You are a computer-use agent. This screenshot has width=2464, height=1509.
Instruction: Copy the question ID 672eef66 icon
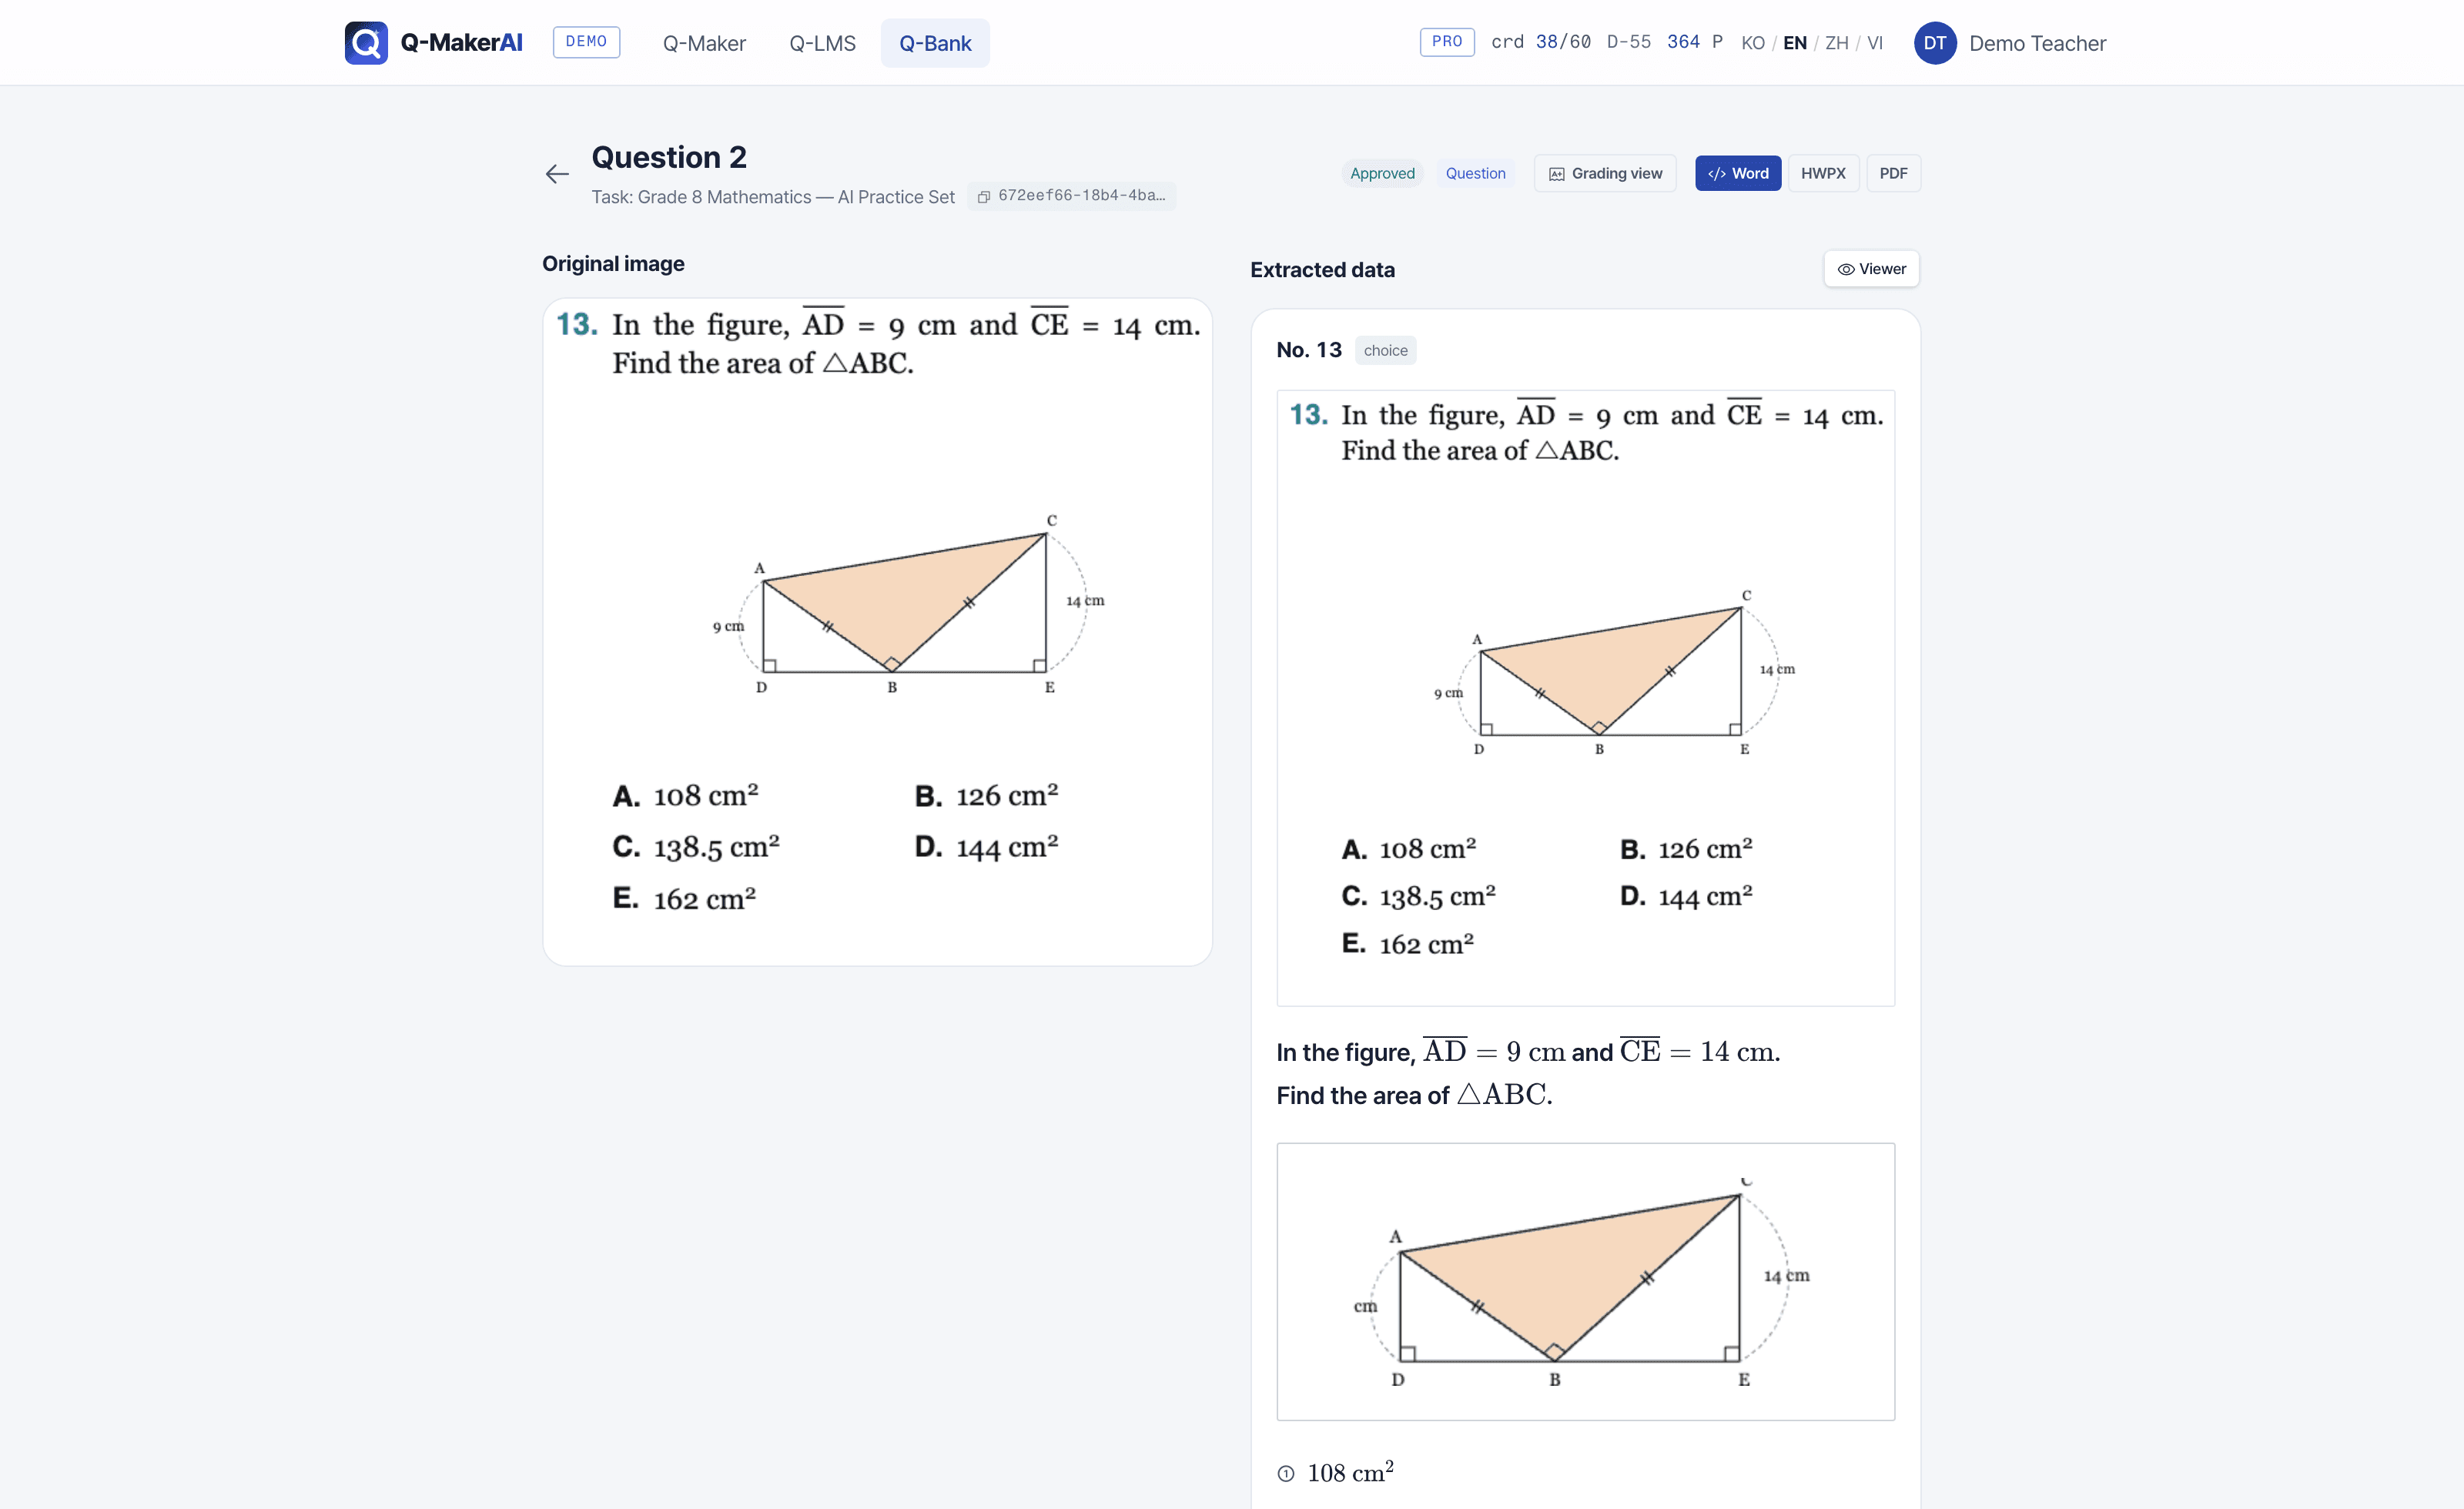tap(984, 196)
